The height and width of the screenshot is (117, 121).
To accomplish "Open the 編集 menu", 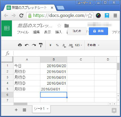I will pyautogui.click(x=36, y=32).
